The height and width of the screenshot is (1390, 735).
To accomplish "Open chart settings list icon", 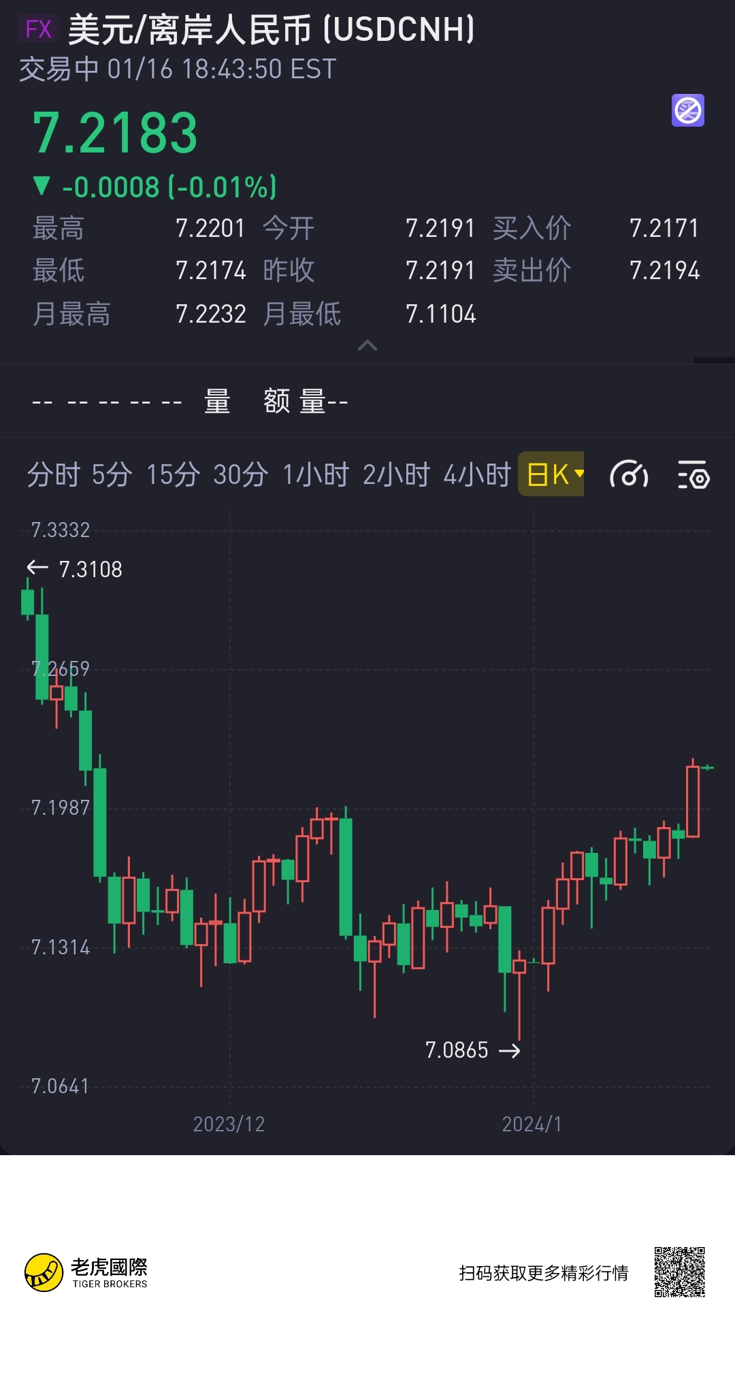I will 693,474.
